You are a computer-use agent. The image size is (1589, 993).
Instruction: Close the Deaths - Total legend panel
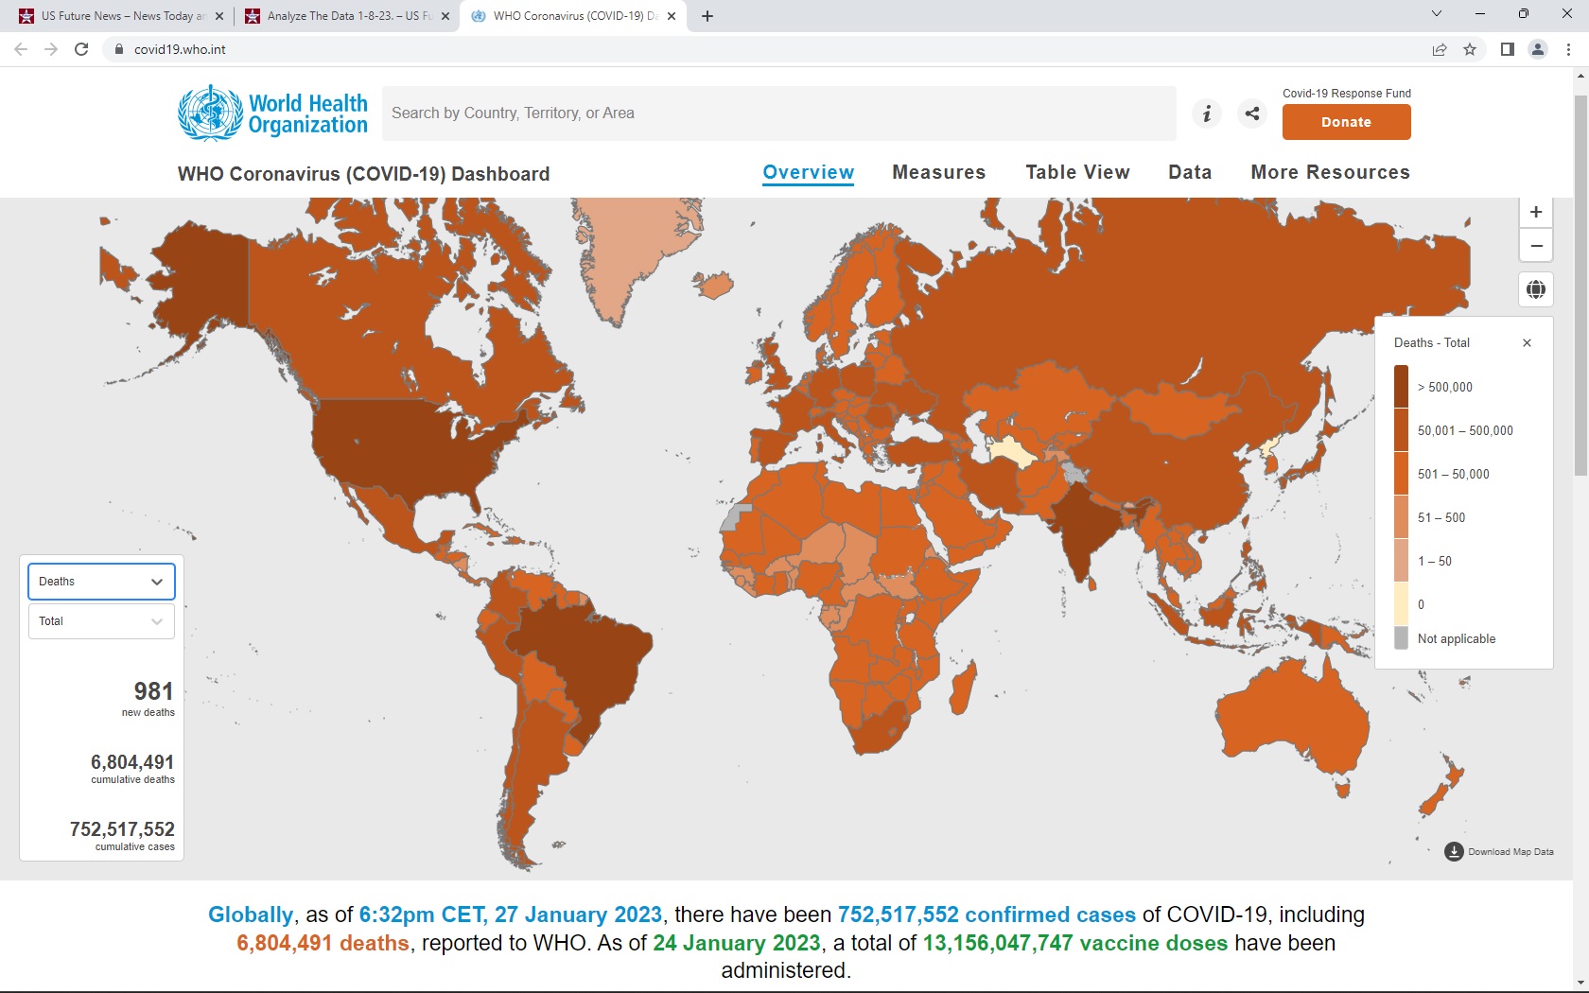[1527, 343]
